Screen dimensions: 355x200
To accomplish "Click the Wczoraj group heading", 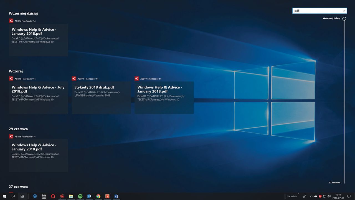I will point(16,71).
